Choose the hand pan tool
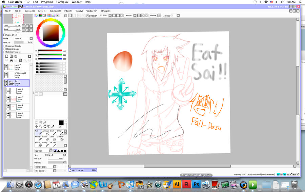305x192 pixels. [49, 127]
